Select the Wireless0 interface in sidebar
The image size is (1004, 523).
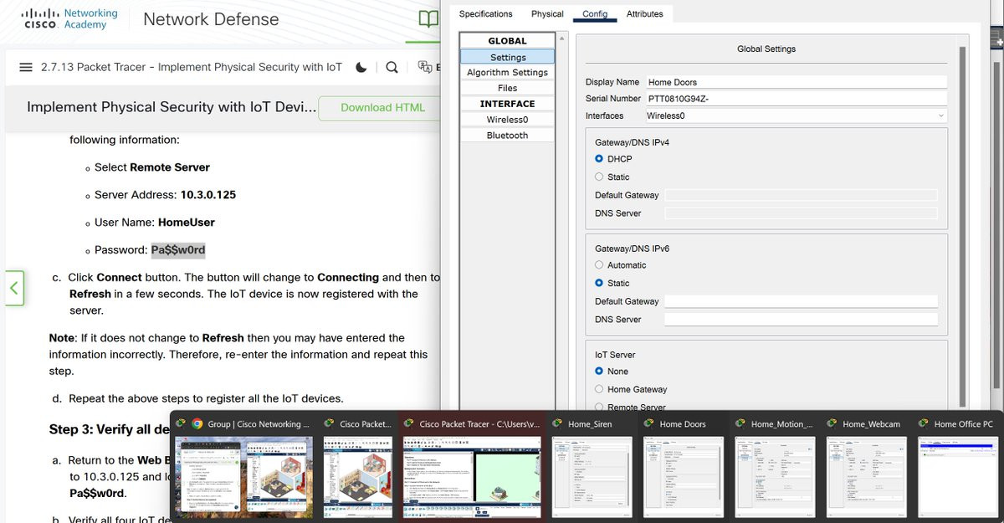click(508, 120)
